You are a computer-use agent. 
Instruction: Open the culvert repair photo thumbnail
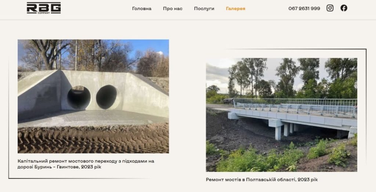[93, 96]
